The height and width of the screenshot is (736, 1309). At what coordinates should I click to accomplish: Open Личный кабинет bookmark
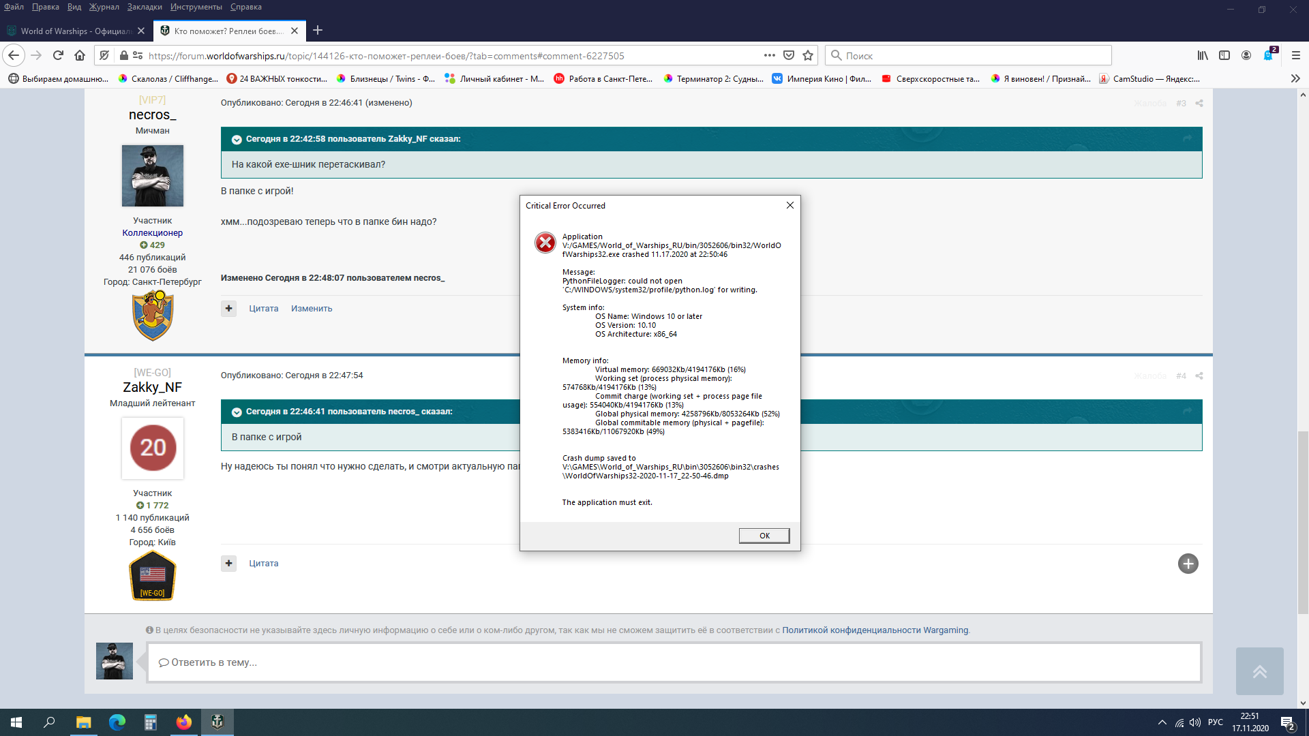pos(494,78)
